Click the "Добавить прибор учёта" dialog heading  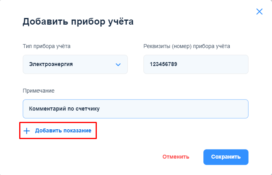click(78, 21)
